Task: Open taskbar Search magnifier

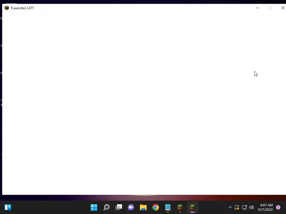Action: [x=106, y=207]
